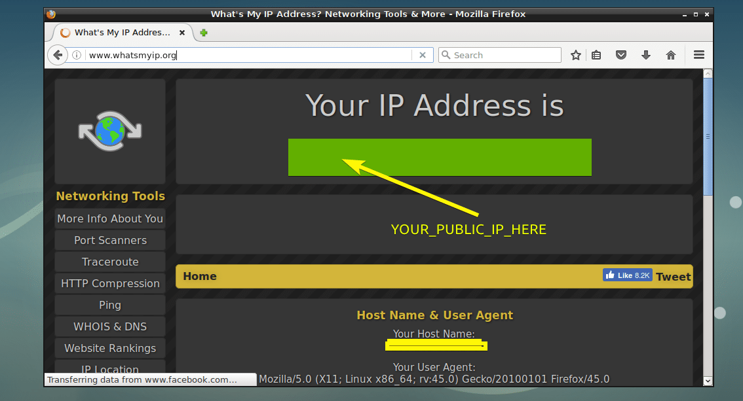Open a new tab with the plus icon
Viewport: 743px width, 401px height.
pos(204,33)
